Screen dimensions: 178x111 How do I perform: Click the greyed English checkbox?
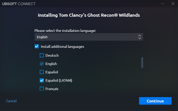tap(42, 64)
